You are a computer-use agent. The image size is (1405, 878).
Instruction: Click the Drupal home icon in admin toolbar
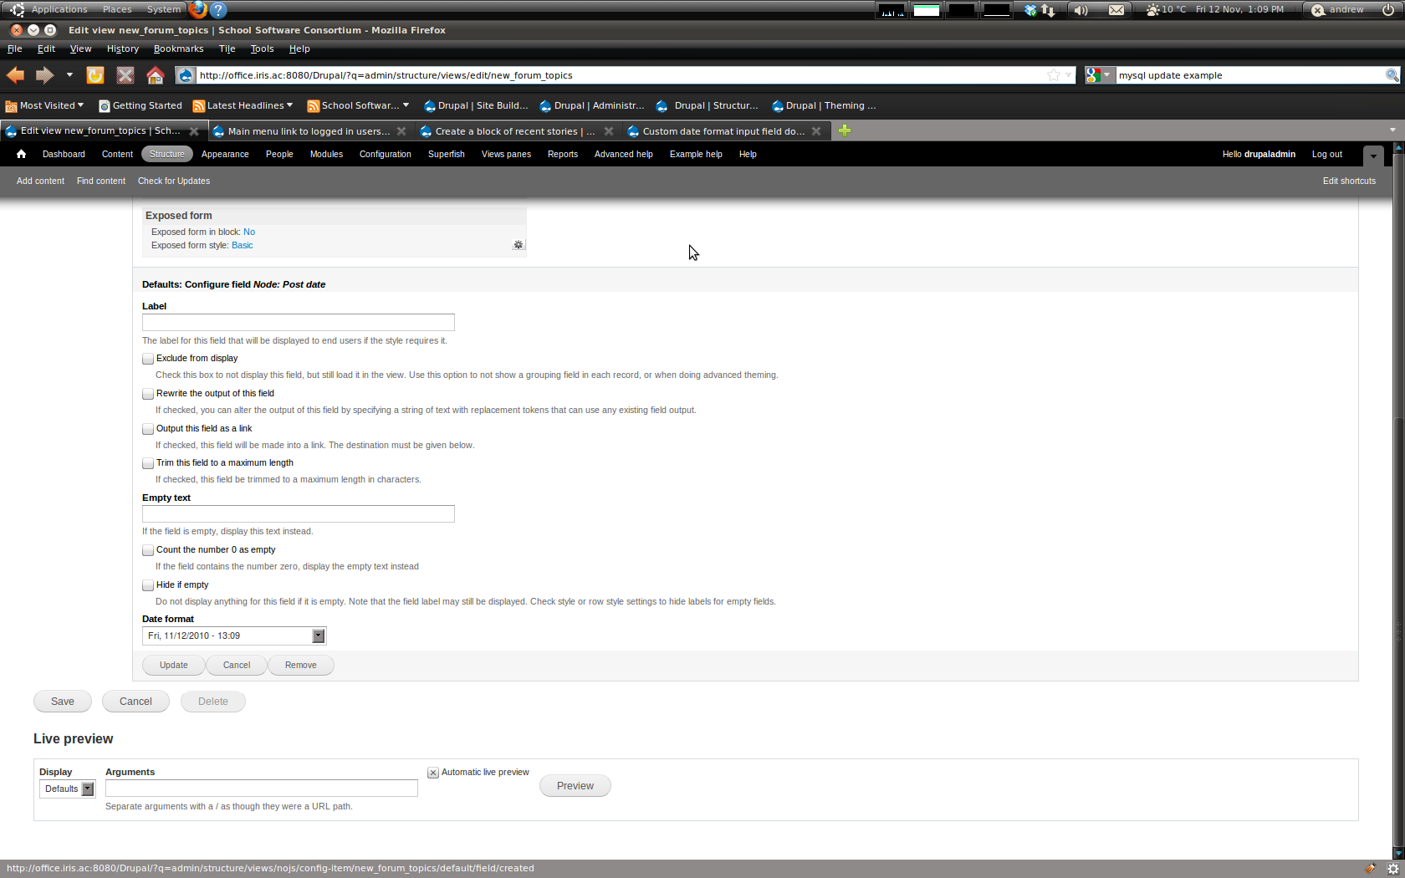point(21,154)
